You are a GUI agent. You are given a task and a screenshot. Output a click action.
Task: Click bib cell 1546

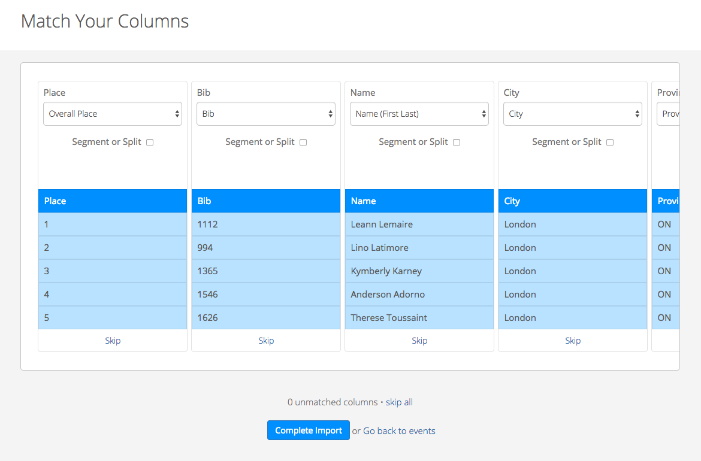pos(266,295)
